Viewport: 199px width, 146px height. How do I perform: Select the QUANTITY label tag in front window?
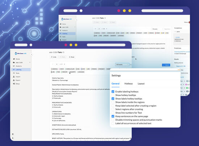[73, 72]
